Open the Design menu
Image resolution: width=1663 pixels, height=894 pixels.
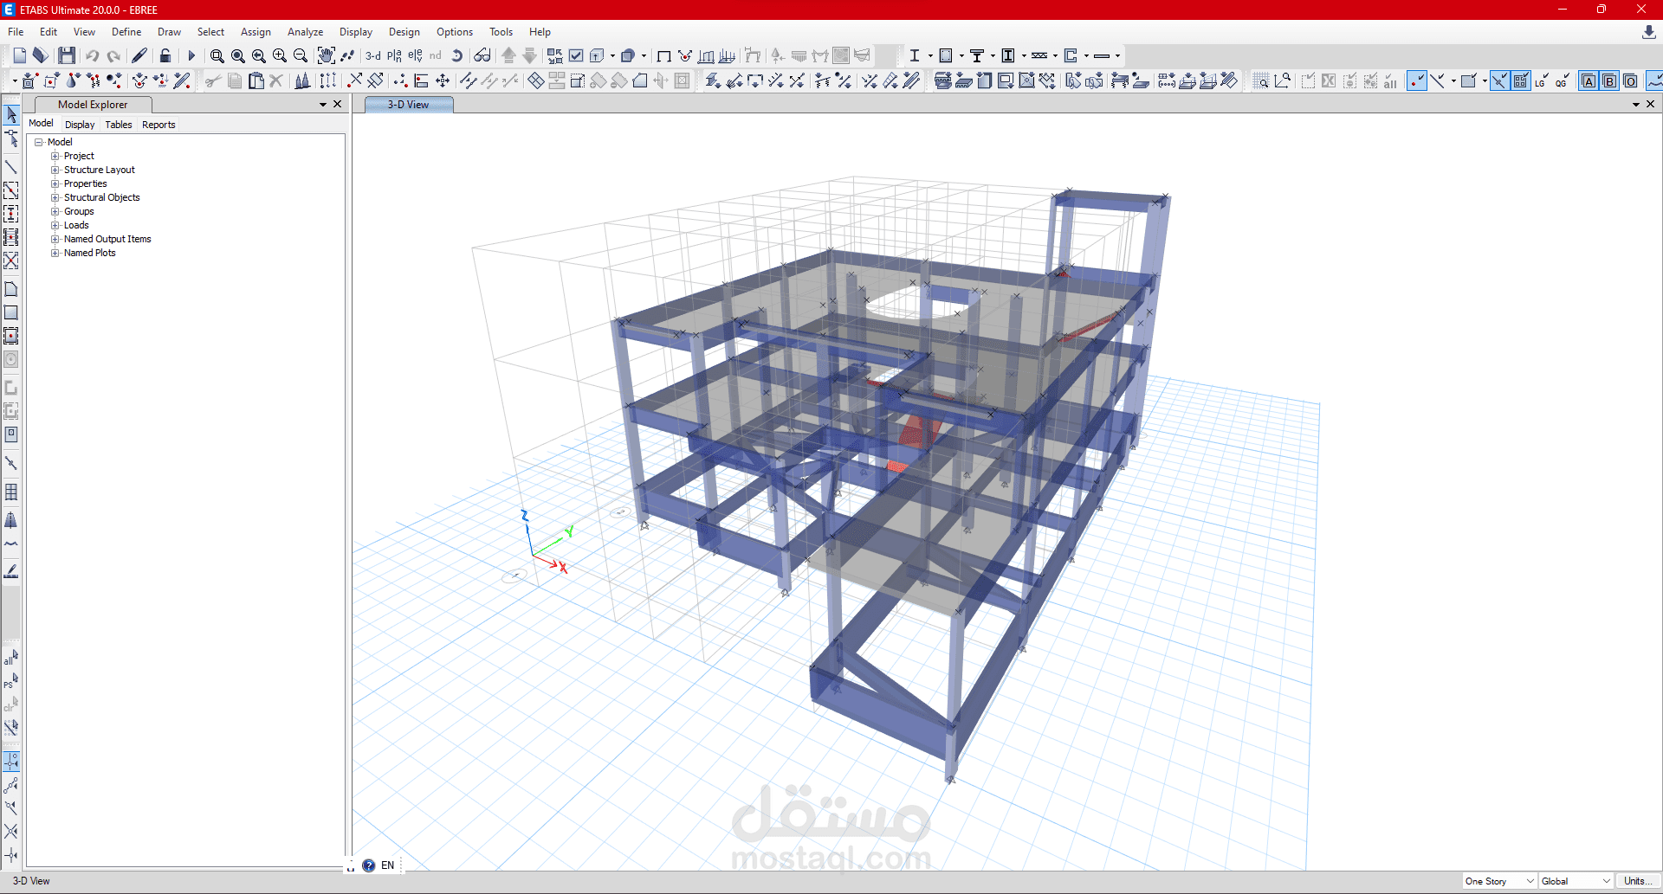404,32
